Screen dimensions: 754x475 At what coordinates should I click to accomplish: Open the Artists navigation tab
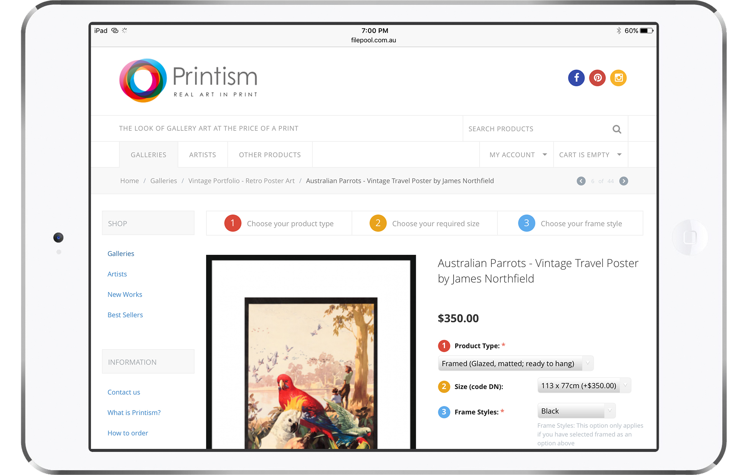point(203,155)
